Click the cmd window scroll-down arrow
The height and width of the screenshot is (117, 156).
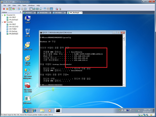click(124, 85)
